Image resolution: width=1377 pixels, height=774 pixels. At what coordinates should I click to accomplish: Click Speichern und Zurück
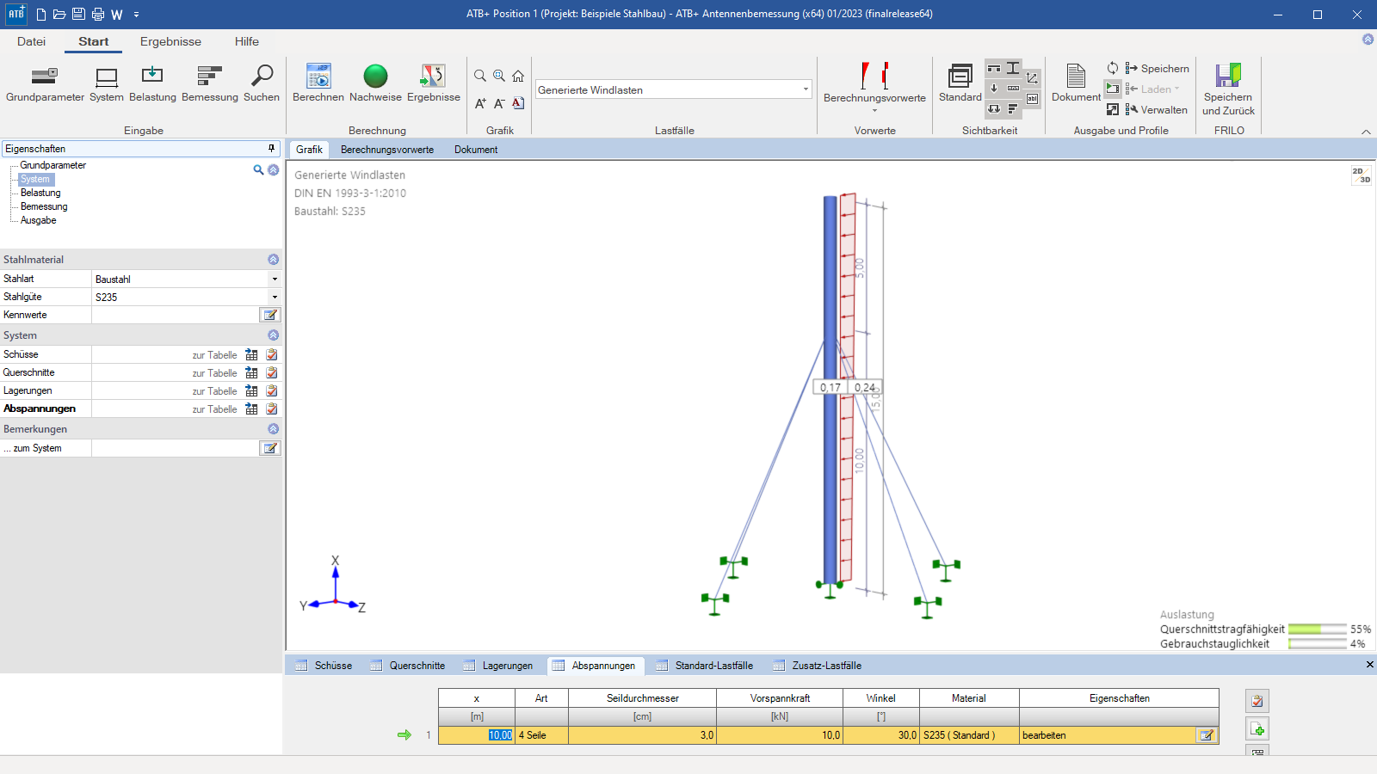[x=1228, y=89]
